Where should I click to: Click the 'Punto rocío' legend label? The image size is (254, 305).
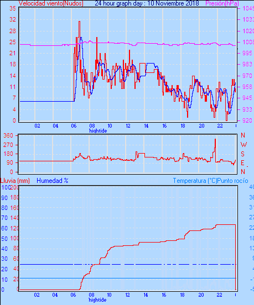233,181
